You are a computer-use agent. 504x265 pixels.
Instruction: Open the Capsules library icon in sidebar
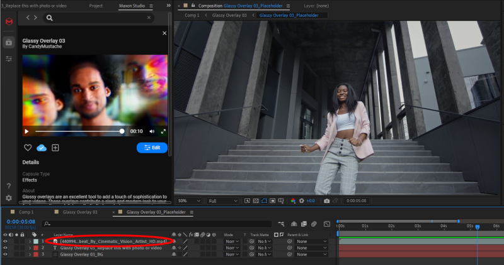point(9,42)
